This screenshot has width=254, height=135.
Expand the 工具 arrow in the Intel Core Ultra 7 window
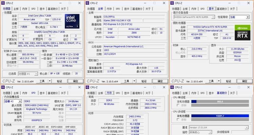tap(50, 81)
